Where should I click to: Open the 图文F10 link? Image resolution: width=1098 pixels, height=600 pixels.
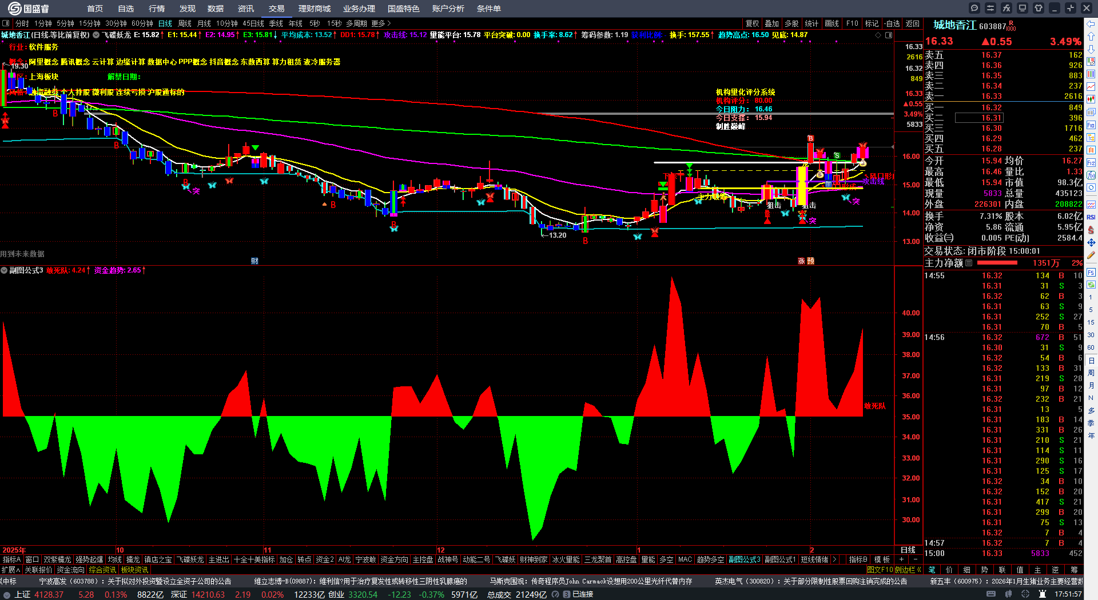[x=880, y=570]
